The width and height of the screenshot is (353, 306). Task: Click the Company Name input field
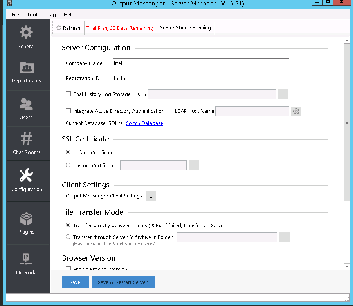coord(201,63)
